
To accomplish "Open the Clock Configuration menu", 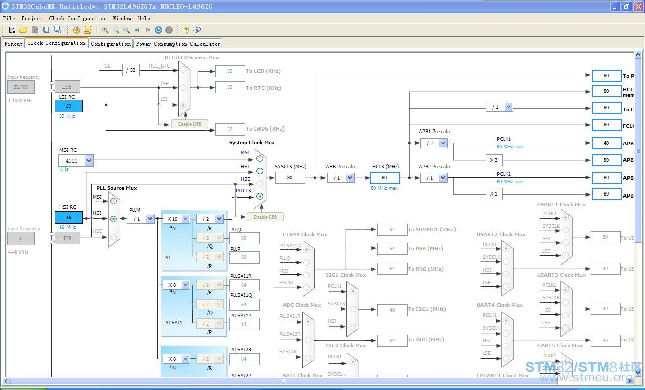I will [x=78, y=18].
